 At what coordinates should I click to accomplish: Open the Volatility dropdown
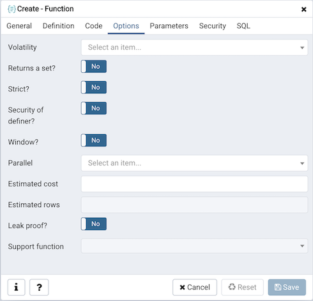[194, 47]
